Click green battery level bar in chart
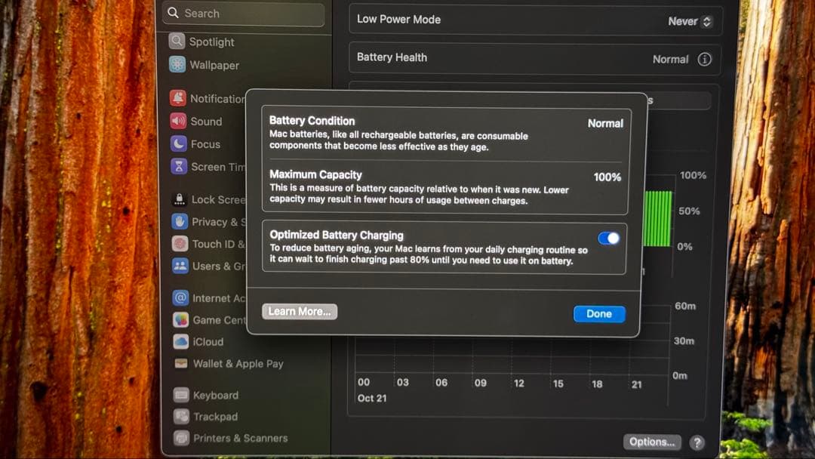This screenshot has height=459, width=815. tap(657, 218)
